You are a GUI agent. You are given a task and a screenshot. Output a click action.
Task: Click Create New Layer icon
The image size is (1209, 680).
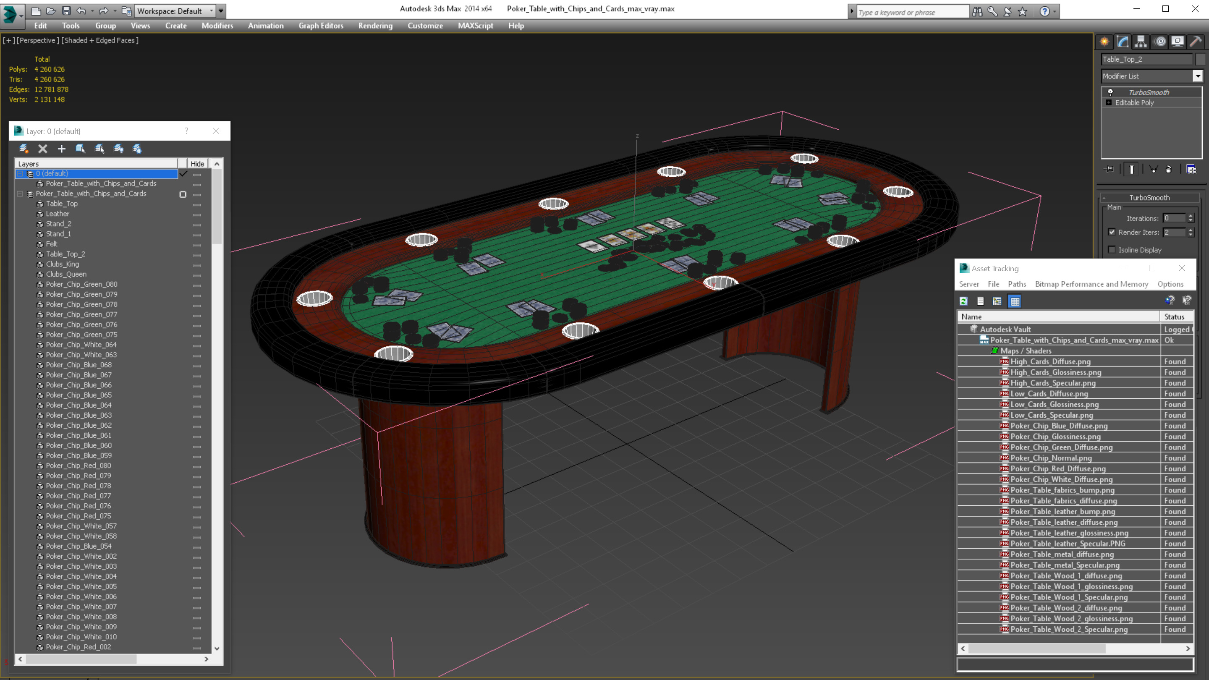(24, 149)
